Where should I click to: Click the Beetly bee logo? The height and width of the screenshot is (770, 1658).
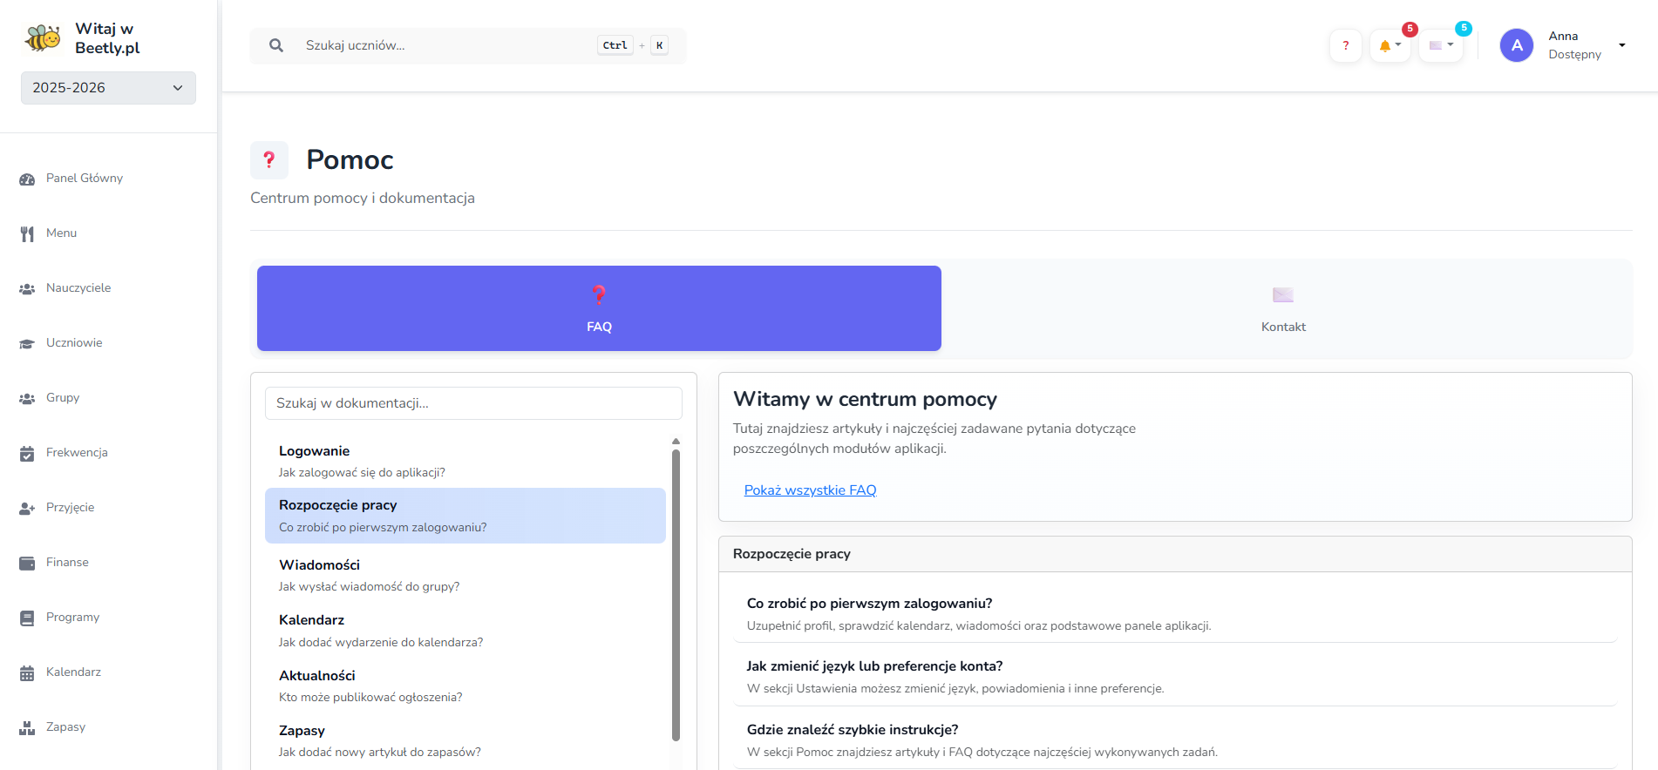point(43,38)
